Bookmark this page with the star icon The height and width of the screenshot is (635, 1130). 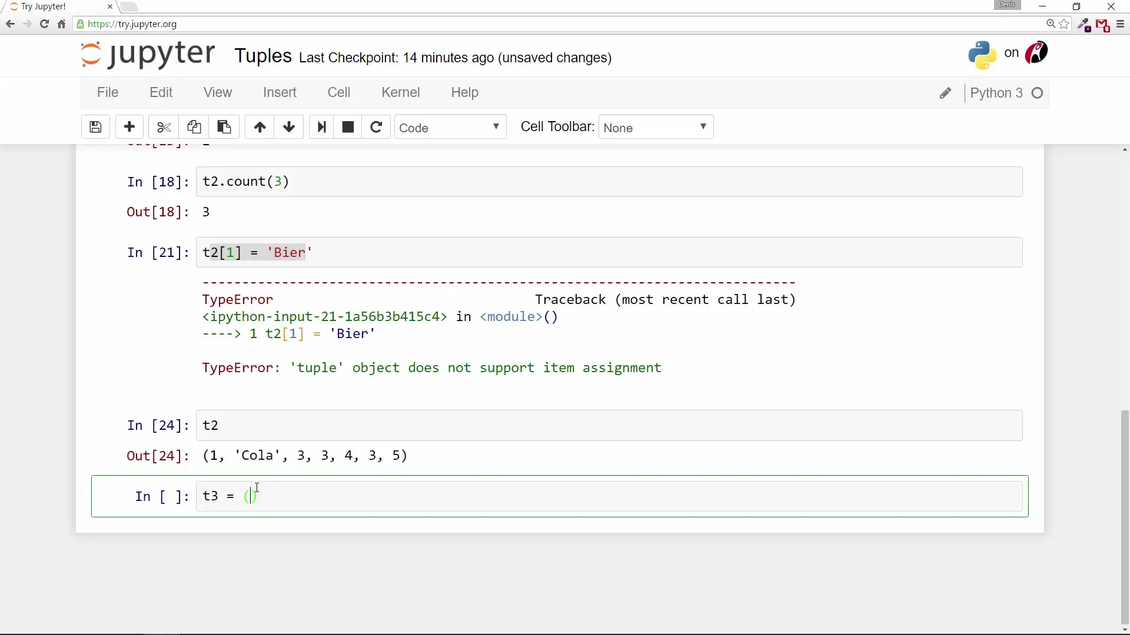coord(1064,24)
